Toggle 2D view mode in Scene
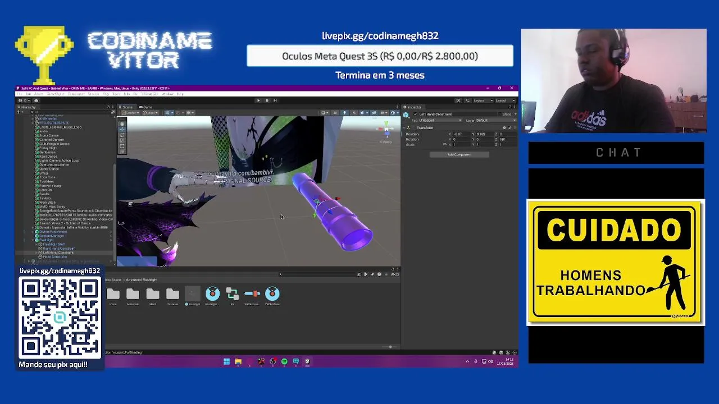The width and height of the screenshot is (719, 404). pos(335,113)
